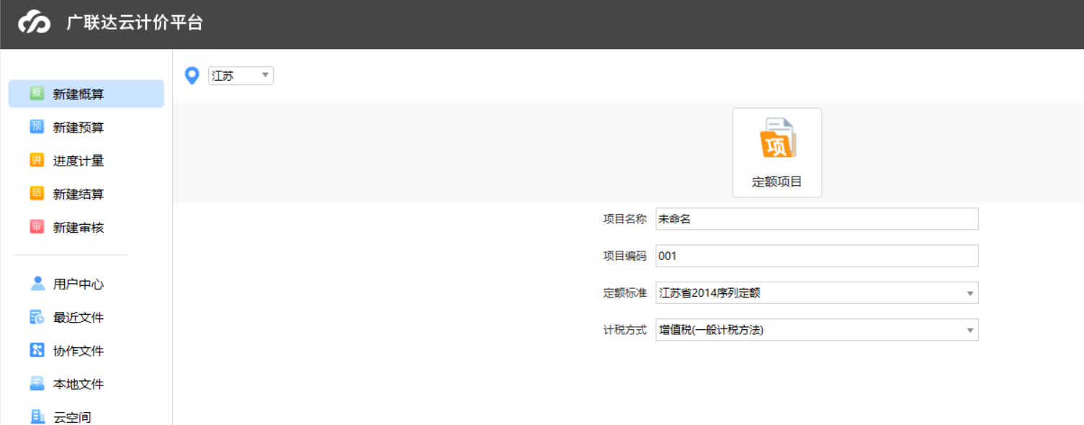Click the 新建结算 orange icon
This screenshot has height=425, width=1084.
[x=37, y=194]
